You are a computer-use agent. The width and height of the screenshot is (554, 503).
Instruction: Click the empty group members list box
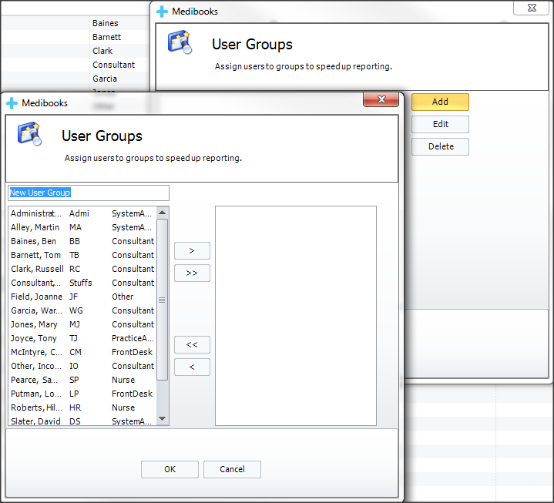point(295,315)
